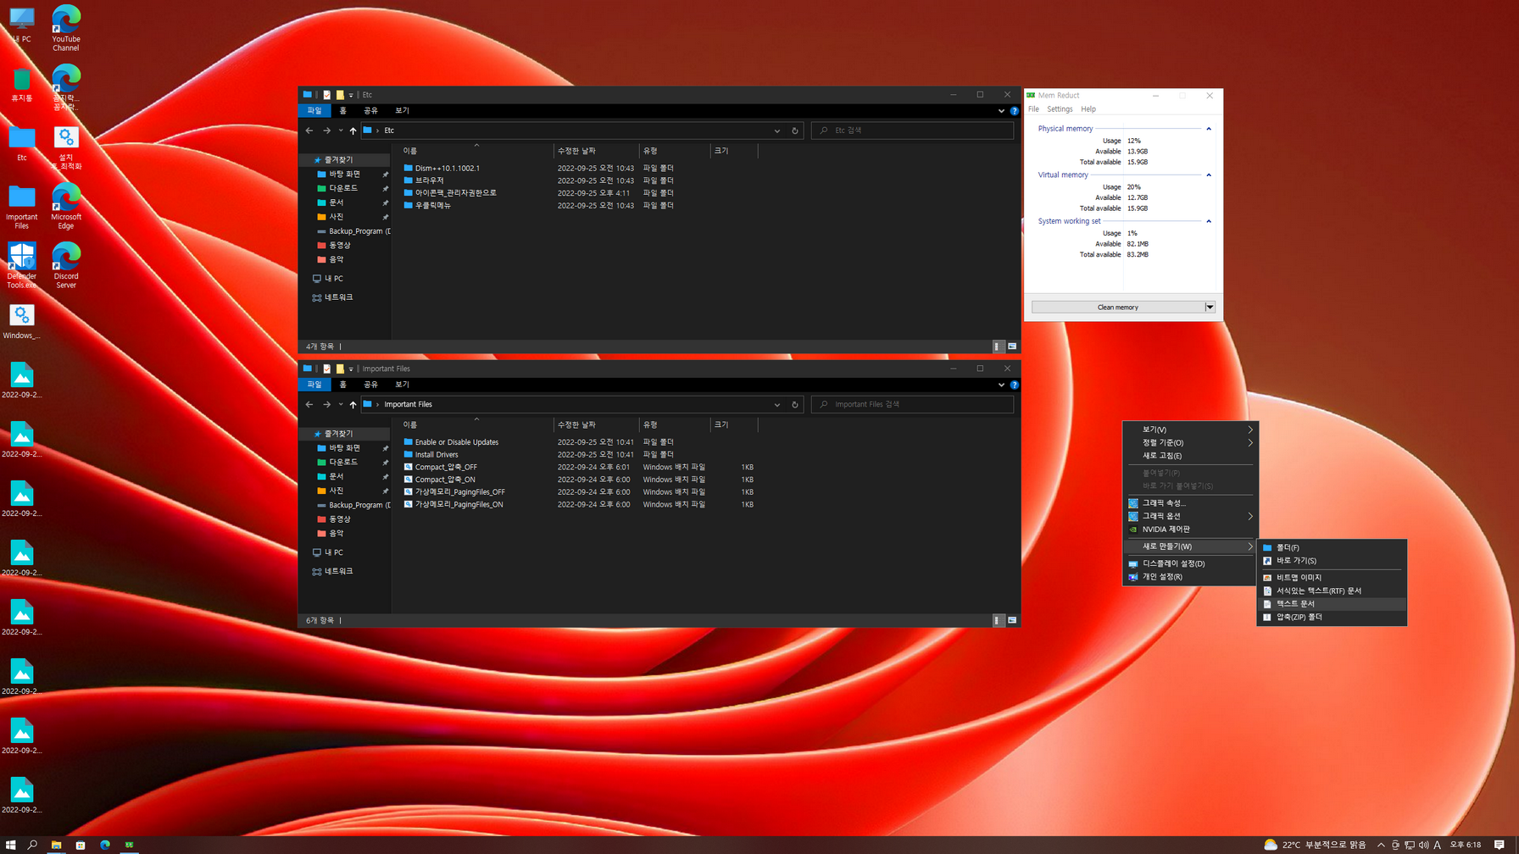This screenshot has width=1519, height=854.
Task: Open 그래픽 속성... from context menu
Action: click(1190, 503)
